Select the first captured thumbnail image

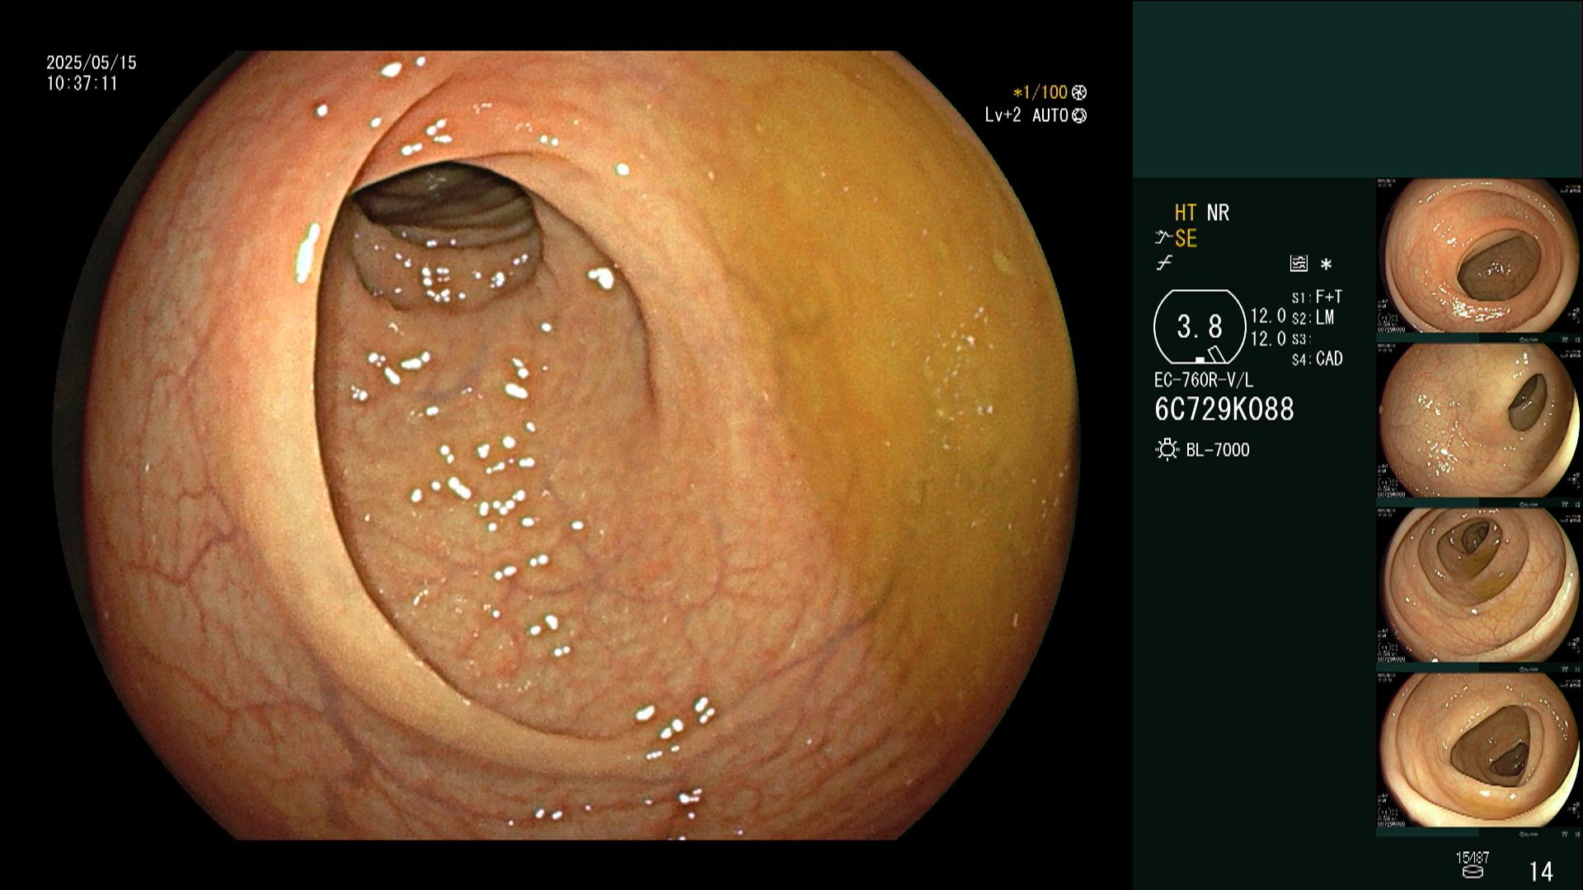tap(1478, 256)
